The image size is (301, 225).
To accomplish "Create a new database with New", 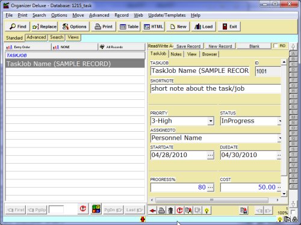I will [x=178, y=26].
